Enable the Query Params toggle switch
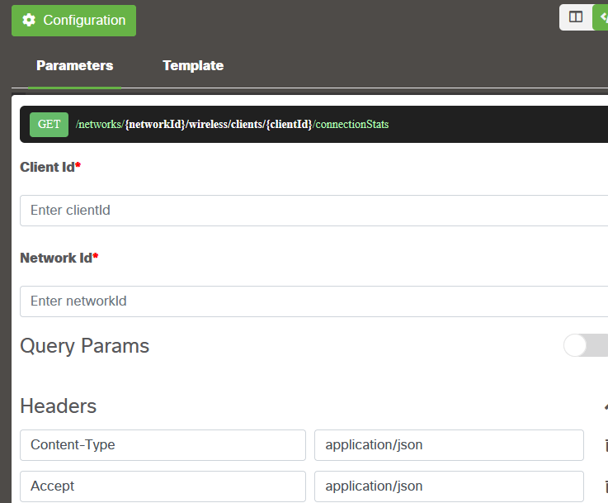 point(585,345)
